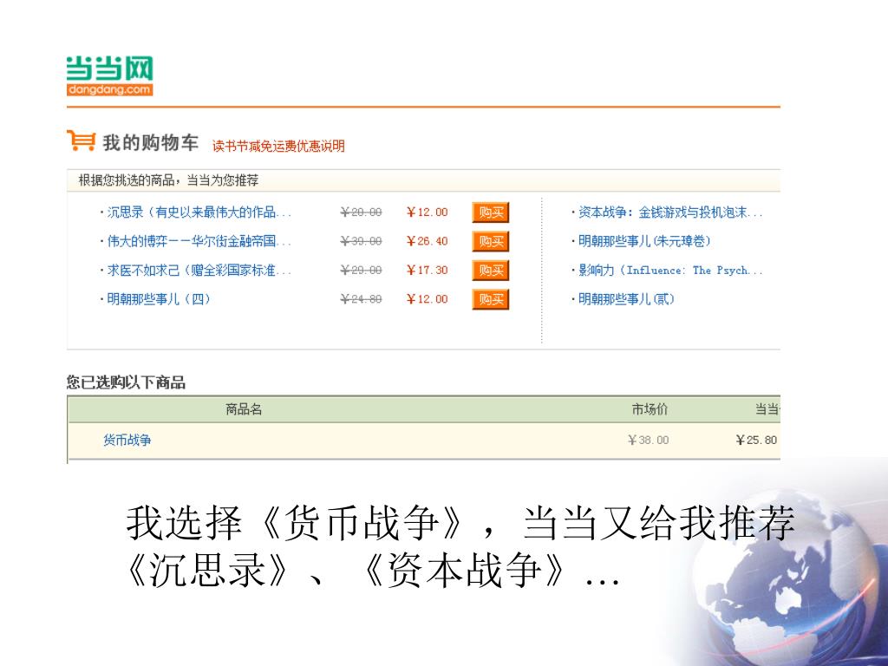Click 购买 button for 求医不如求己

(x=491, y=271)
